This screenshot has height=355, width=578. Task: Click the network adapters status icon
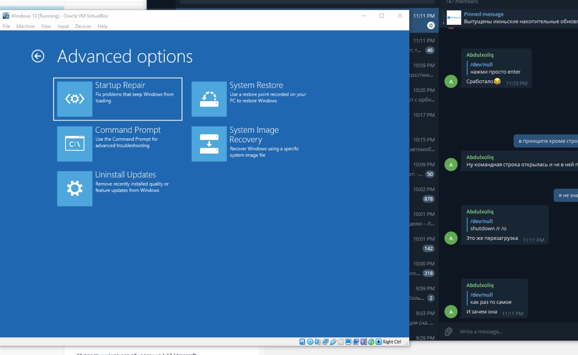click(x=326, y=341)
